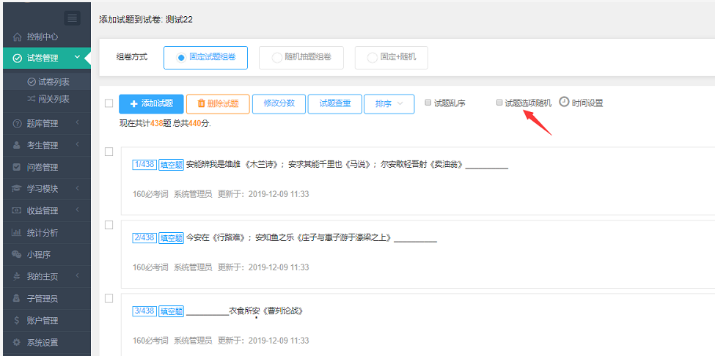Click the hamburger menu collapse icon
The width and height of the screenshot is (715, 356).
pyautogui.click(x=72, y=18)
